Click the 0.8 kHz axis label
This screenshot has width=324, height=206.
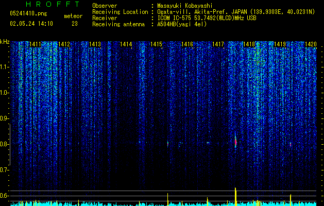4,144
